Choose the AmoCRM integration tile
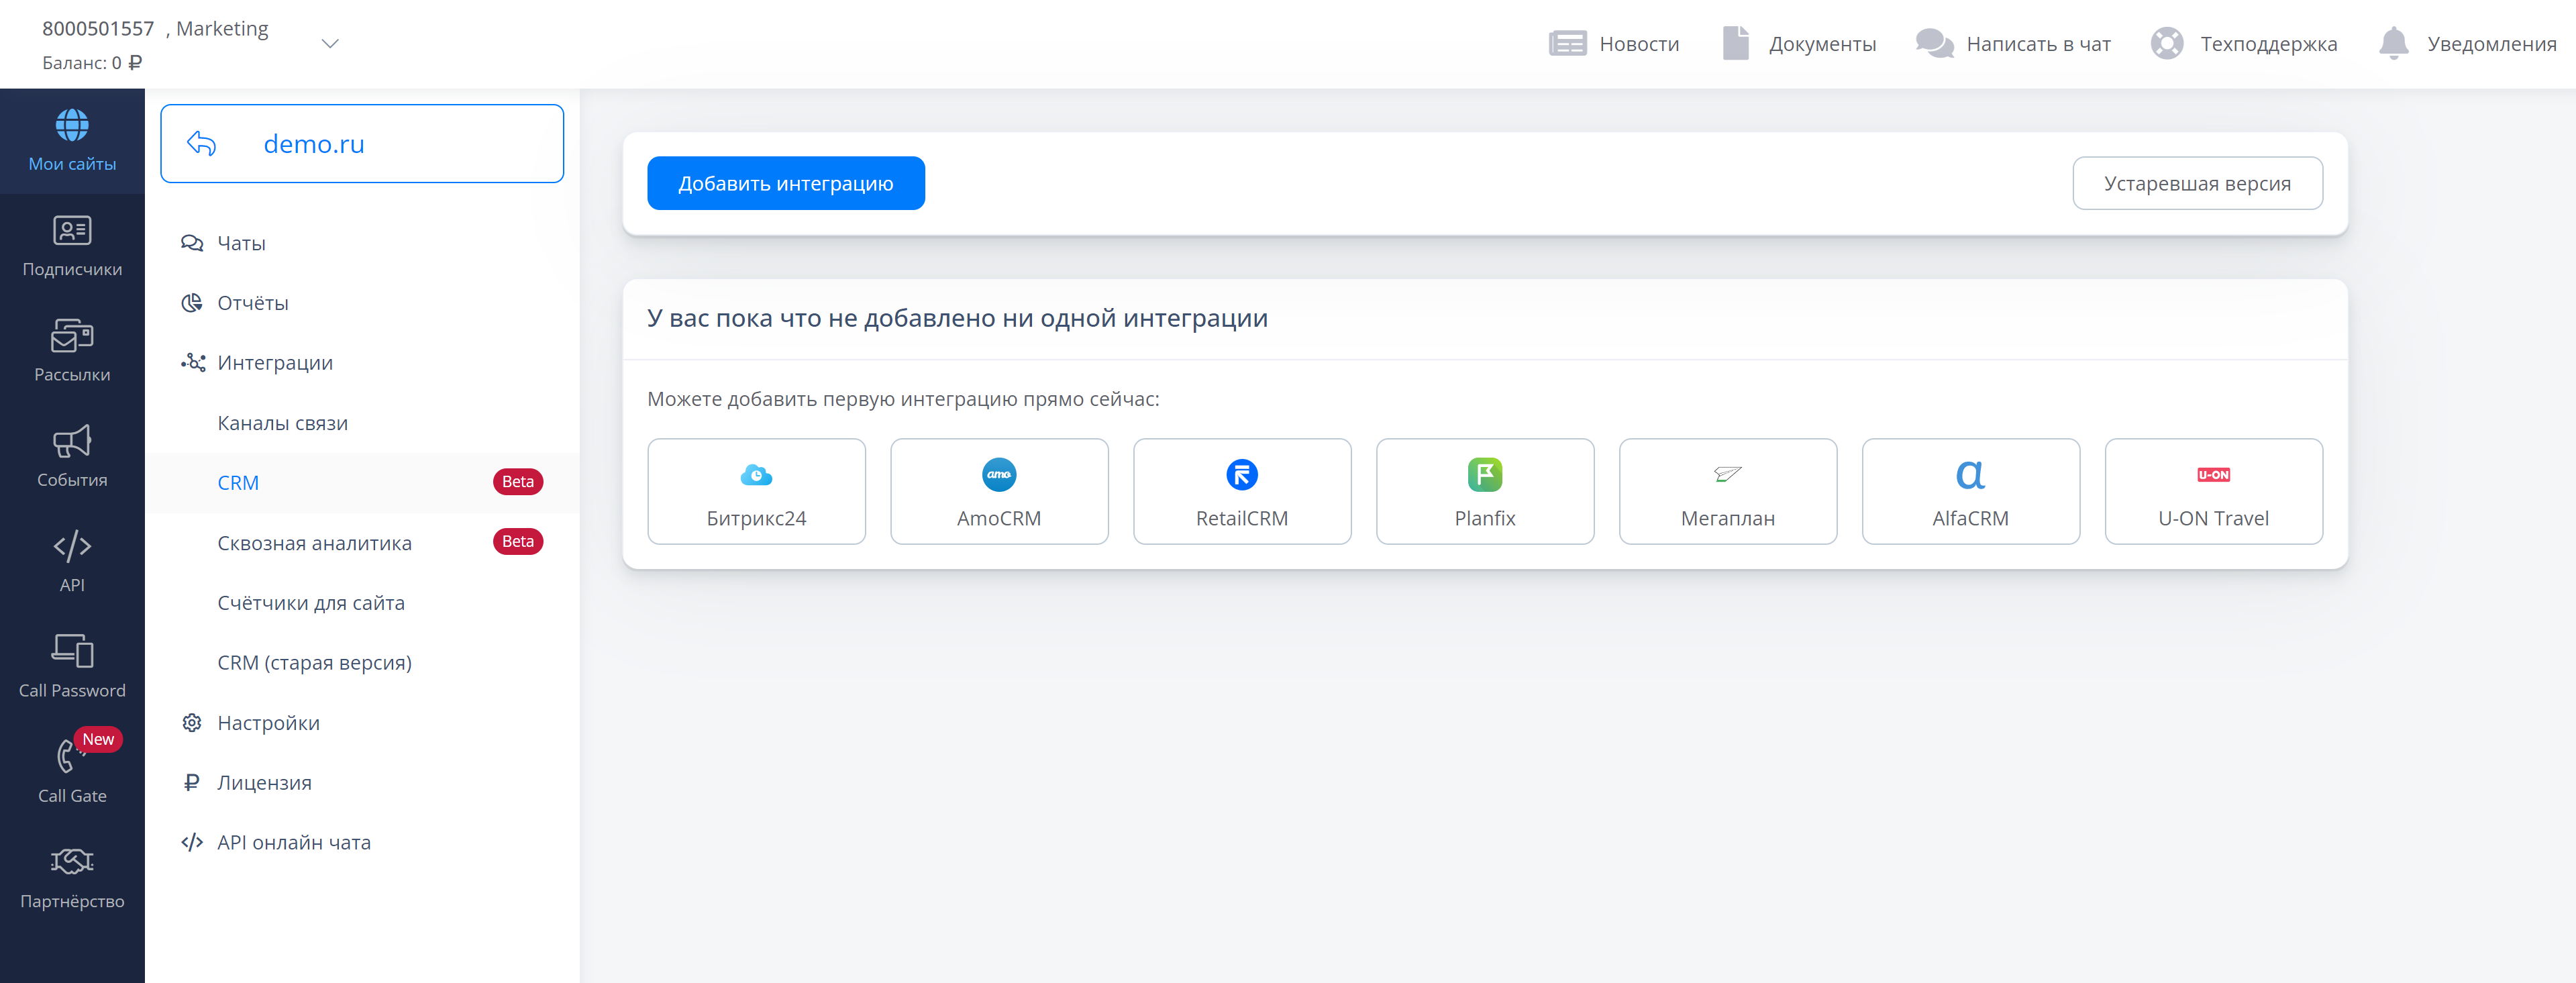The width and height of the screenshot is (2576, 983). [x=998, y=492]
